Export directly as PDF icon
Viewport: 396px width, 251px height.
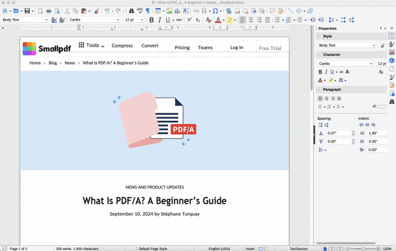[x=40, y=11]
